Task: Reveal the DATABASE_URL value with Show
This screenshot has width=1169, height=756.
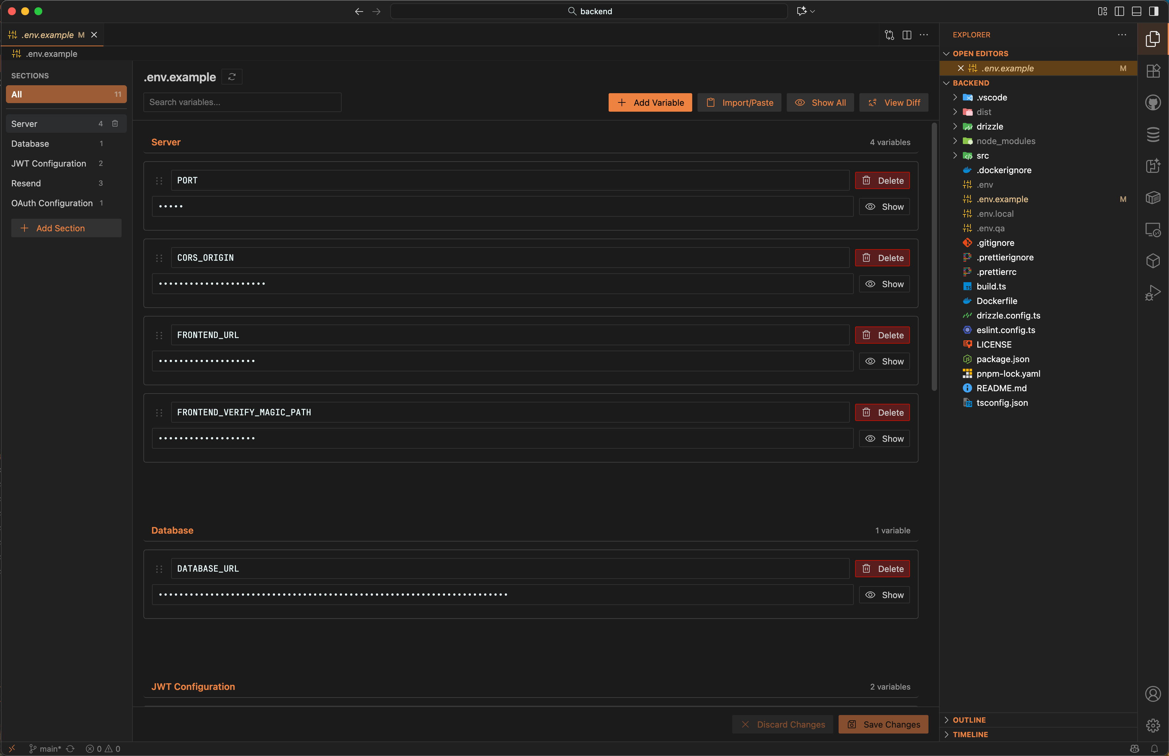Action: click(884, 595)
